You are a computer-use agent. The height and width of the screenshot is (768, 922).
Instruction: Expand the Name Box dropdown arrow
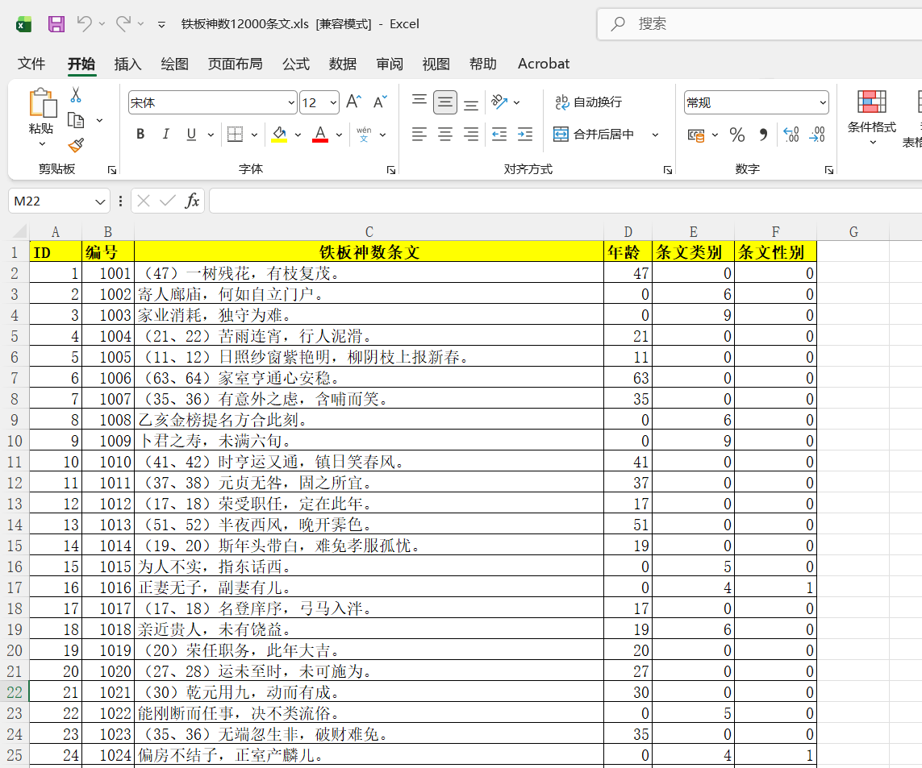click(x=100, y=201)
